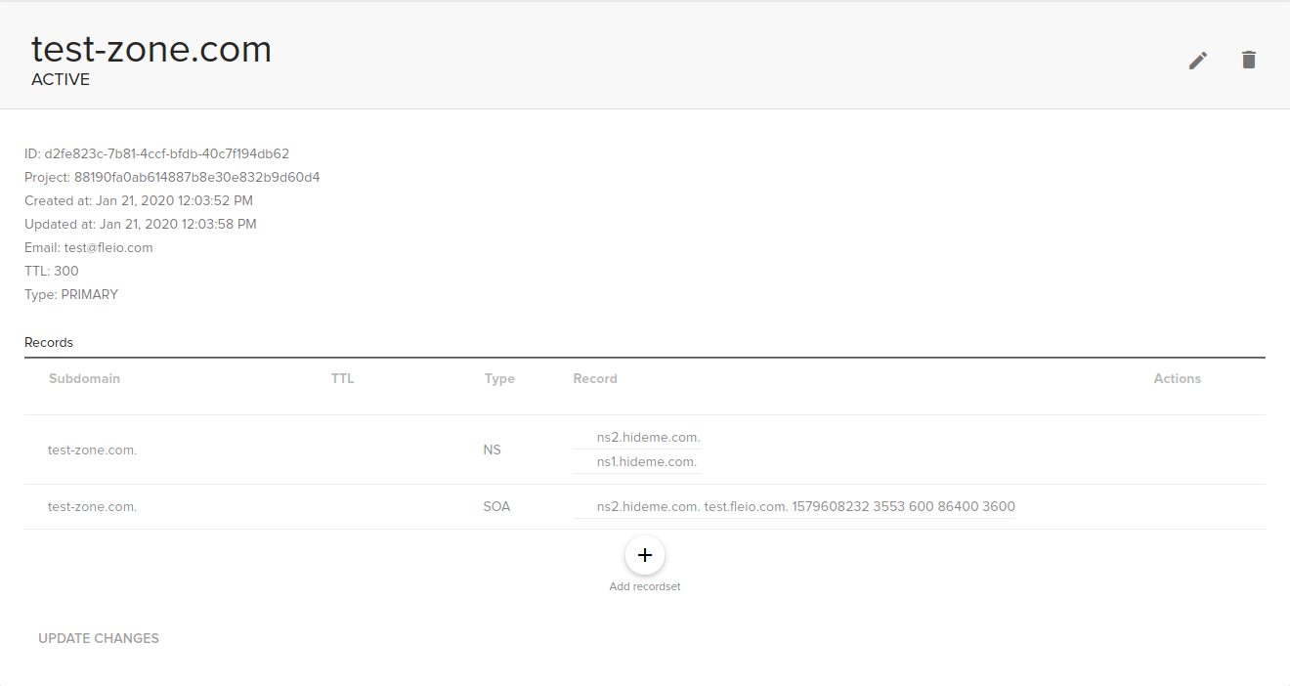Click the Type column header
This screenshot has height=686, width=1290.
(x=499, y=378)
